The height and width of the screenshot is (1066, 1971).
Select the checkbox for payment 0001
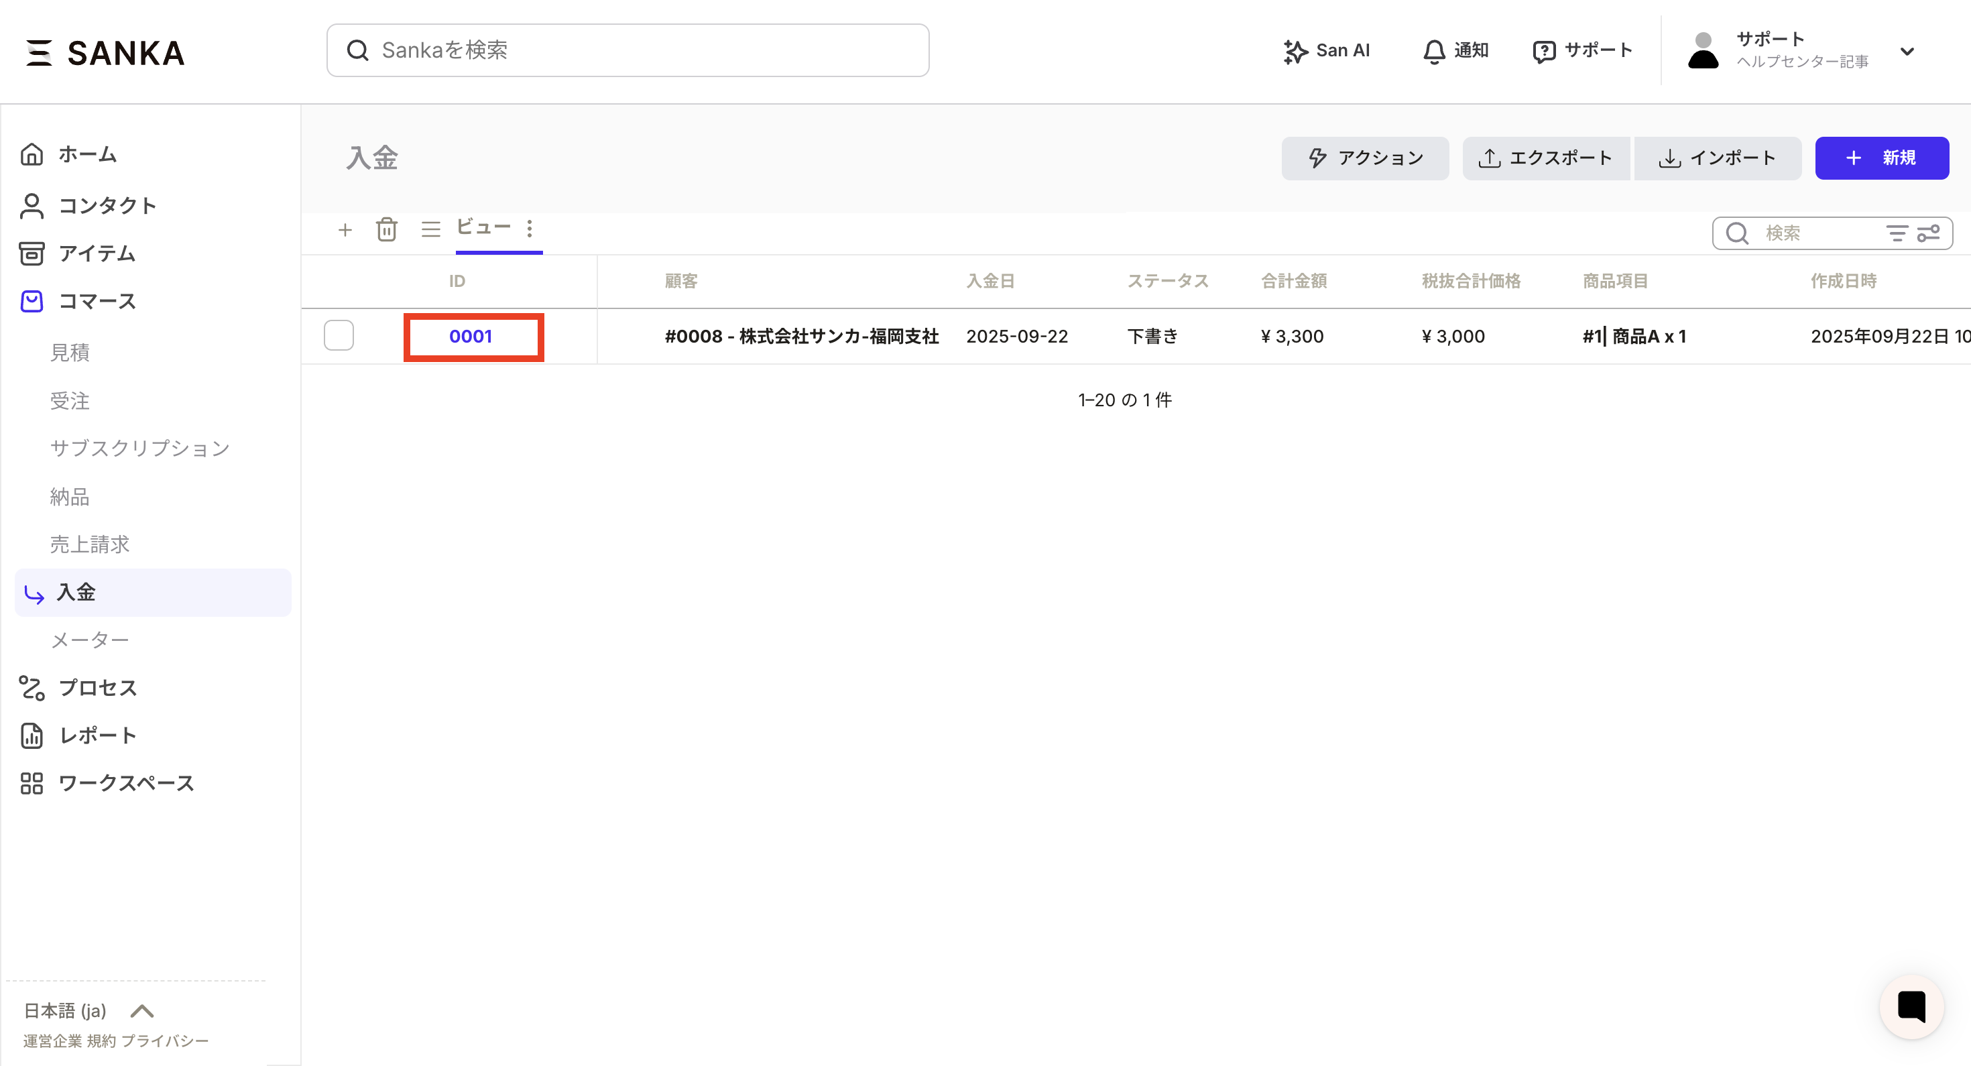(338, 336)
